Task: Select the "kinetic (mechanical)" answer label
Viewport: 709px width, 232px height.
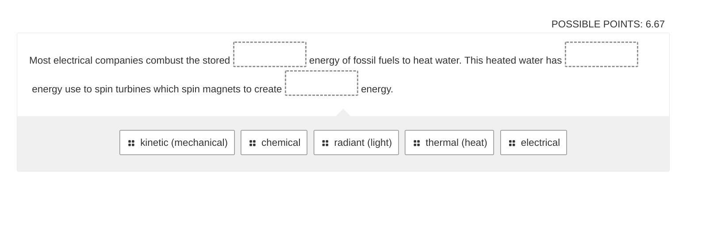Action: [x=184, y=143]
